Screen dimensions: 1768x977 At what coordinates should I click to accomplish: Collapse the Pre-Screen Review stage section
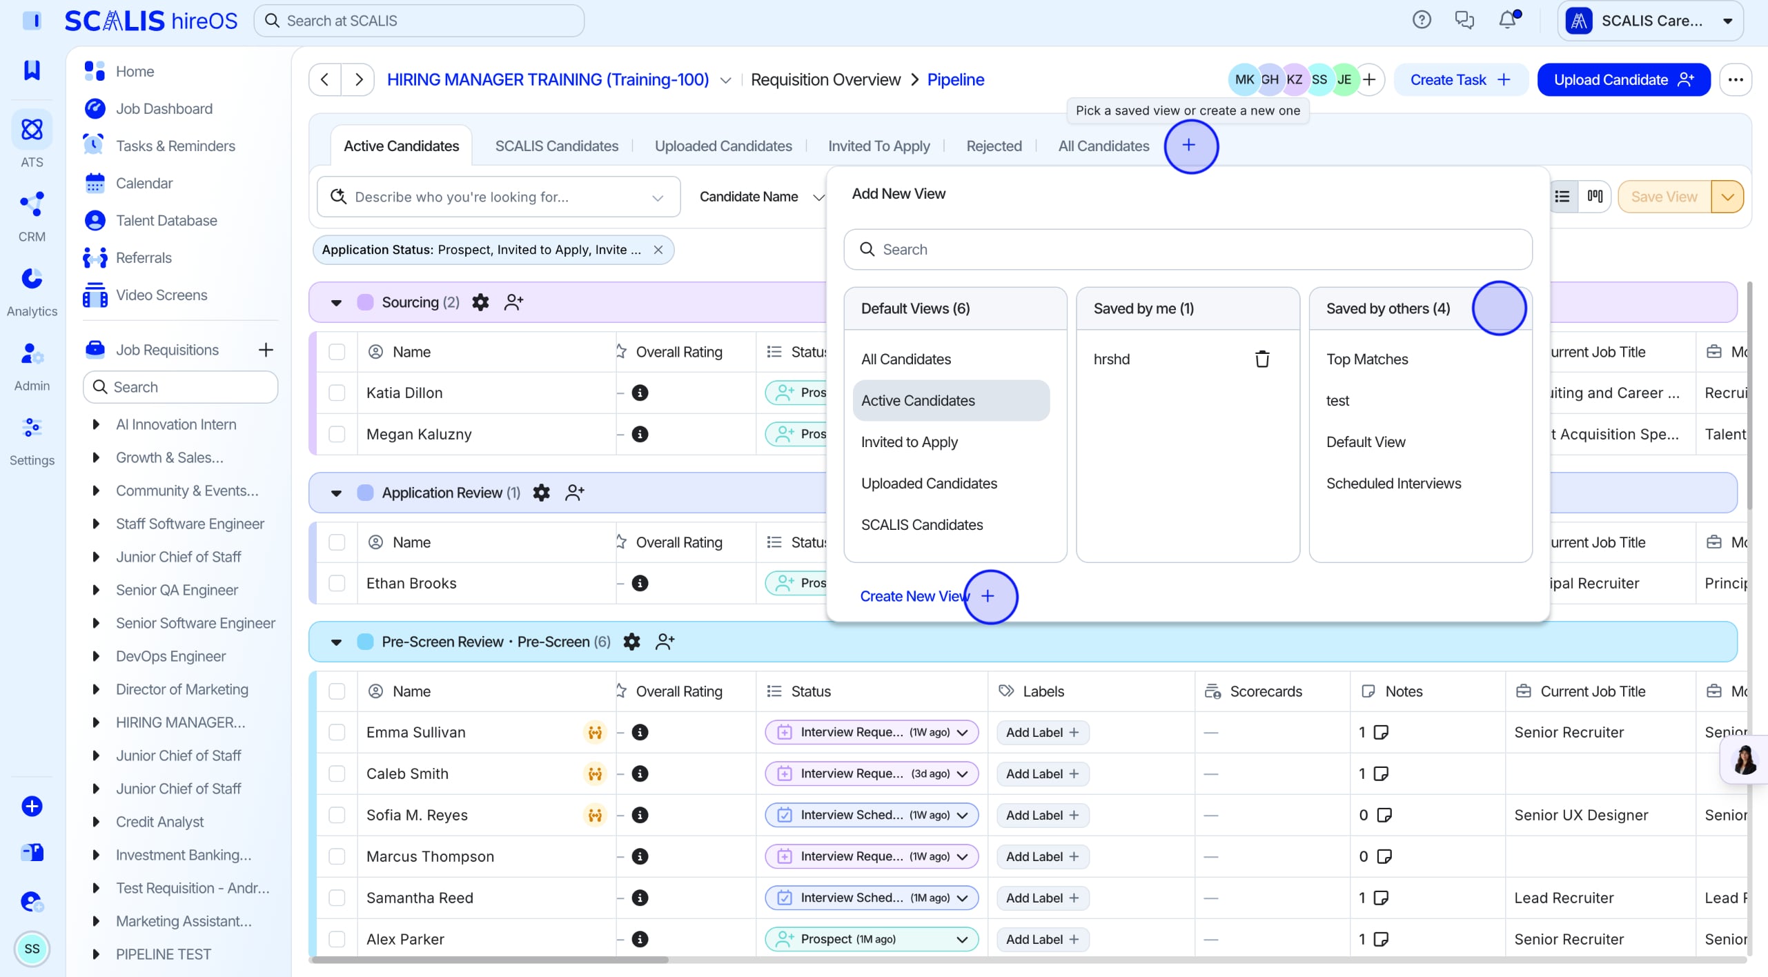(336, 642)
